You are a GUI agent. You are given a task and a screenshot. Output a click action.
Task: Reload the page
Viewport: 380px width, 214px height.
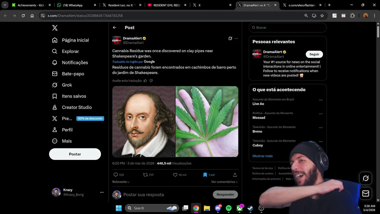[x=23, y=15]
